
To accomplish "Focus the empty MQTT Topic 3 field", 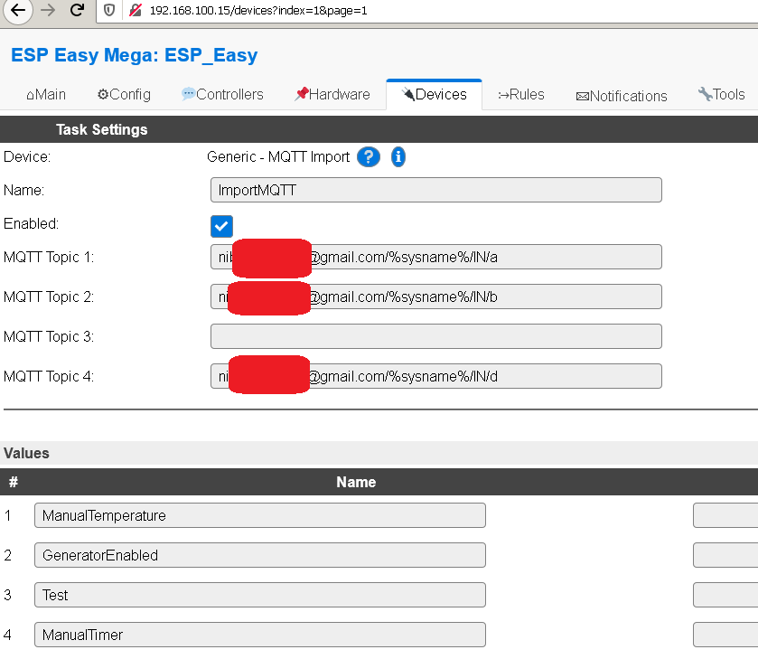I will (436, 336).
